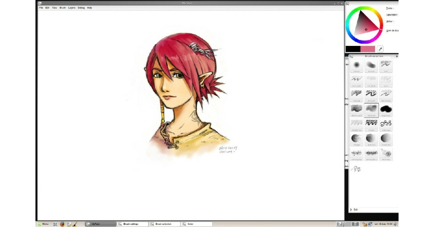
Task: Open the File menu
Action: (x=41, y=8)
